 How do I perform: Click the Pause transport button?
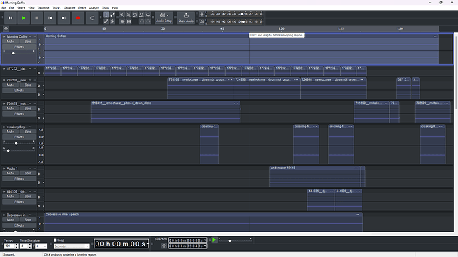tap(10, 18)
